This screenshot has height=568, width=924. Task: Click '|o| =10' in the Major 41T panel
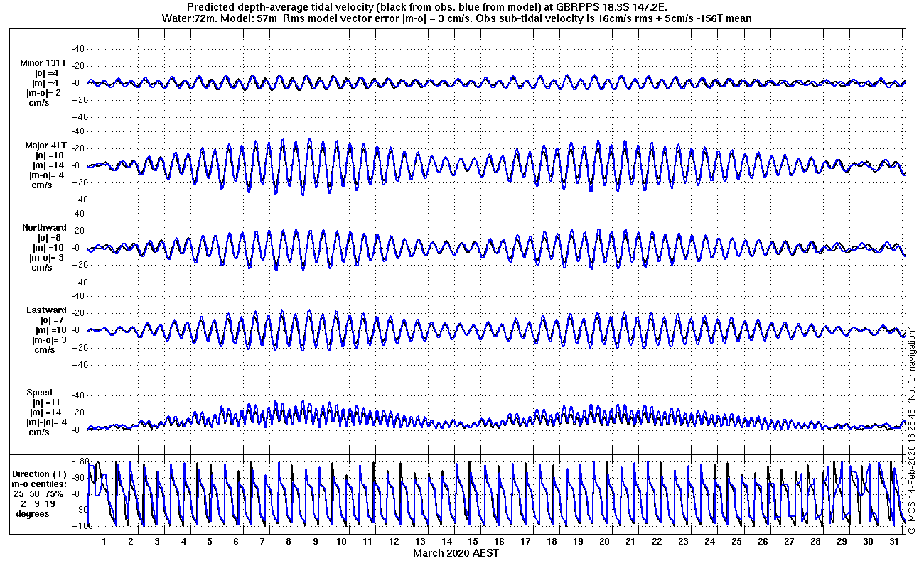50,155
